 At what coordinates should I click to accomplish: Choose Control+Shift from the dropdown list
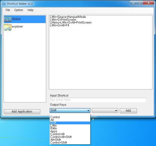pyautogui.click(x=70, y=143)
